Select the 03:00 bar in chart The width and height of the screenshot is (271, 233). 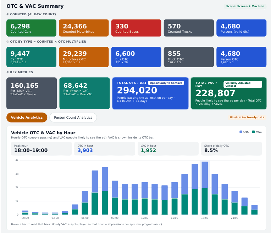pyautogui.click(x=55, y=213)
